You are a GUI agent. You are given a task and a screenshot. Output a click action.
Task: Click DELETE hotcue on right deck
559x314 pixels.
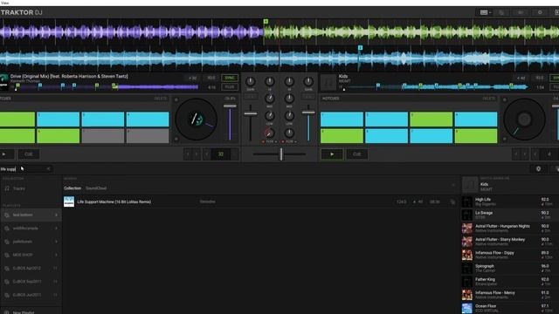point(489,99)
